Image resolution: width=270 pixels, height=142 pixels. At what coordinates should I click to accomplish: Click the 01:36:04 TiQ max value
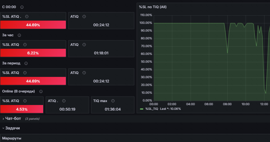coord(113,109)
